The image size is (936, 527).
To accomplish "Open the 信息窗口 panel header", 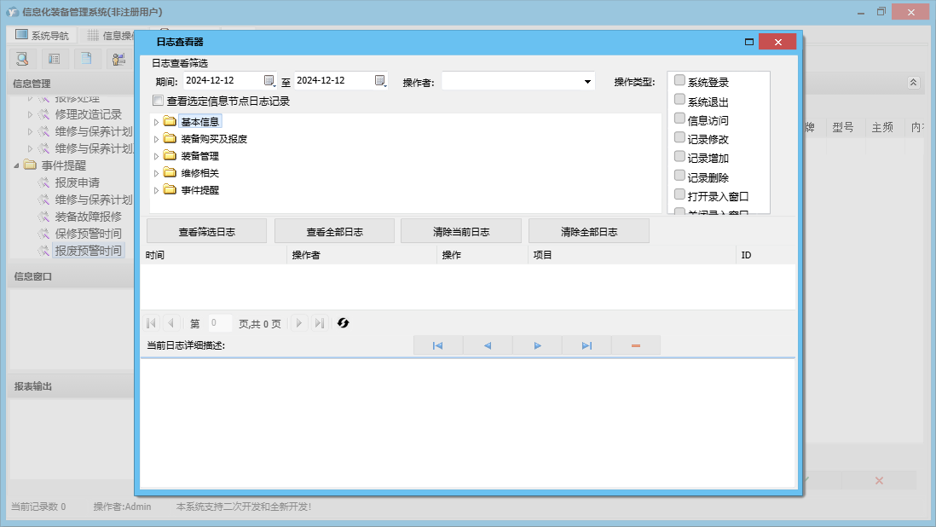I will coord(72,276).
